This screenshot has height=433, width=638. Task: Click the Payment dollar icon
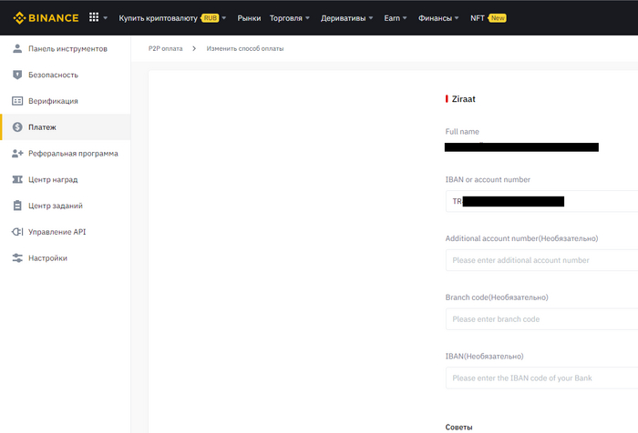tap(17, 127)
